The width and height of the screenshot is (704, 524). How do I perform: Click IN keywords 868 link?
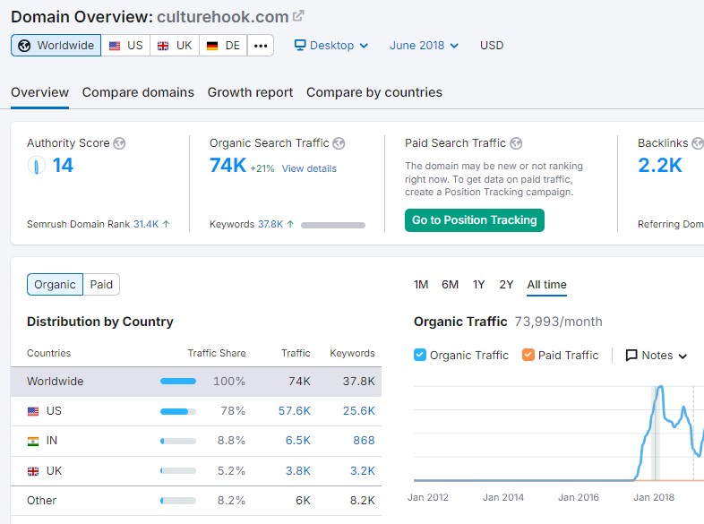pos(364,441)
